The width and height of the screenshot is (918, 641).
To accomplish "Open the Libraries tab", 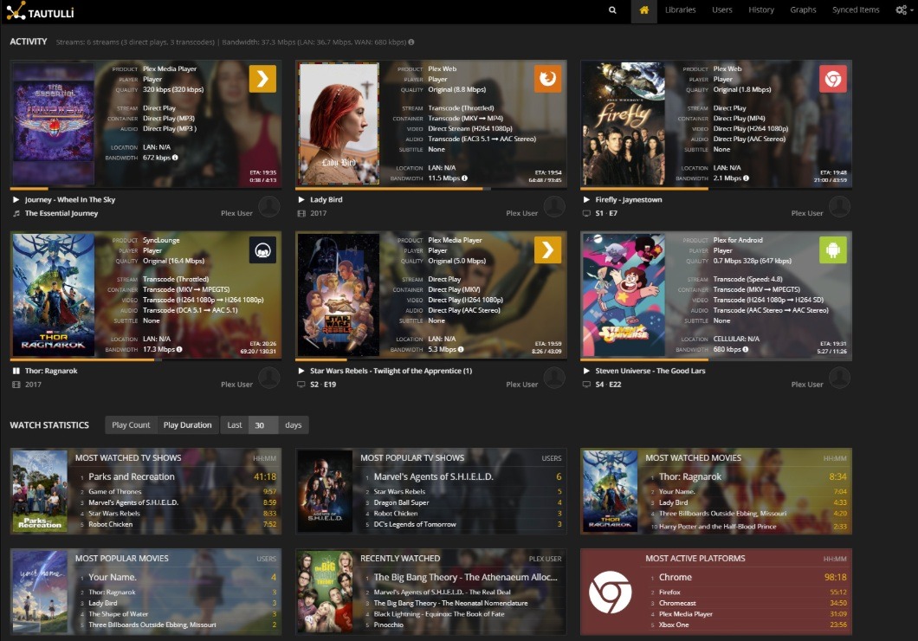I will pos(680,10).
